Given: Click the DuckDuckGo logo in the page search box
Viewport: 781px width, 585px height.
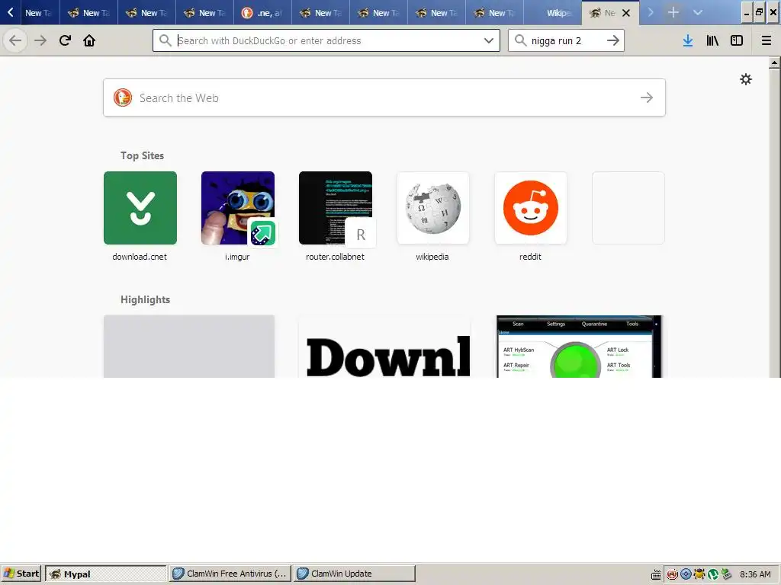Looking at the screenshot, I should pyautogui.click(x=123, y=97).
